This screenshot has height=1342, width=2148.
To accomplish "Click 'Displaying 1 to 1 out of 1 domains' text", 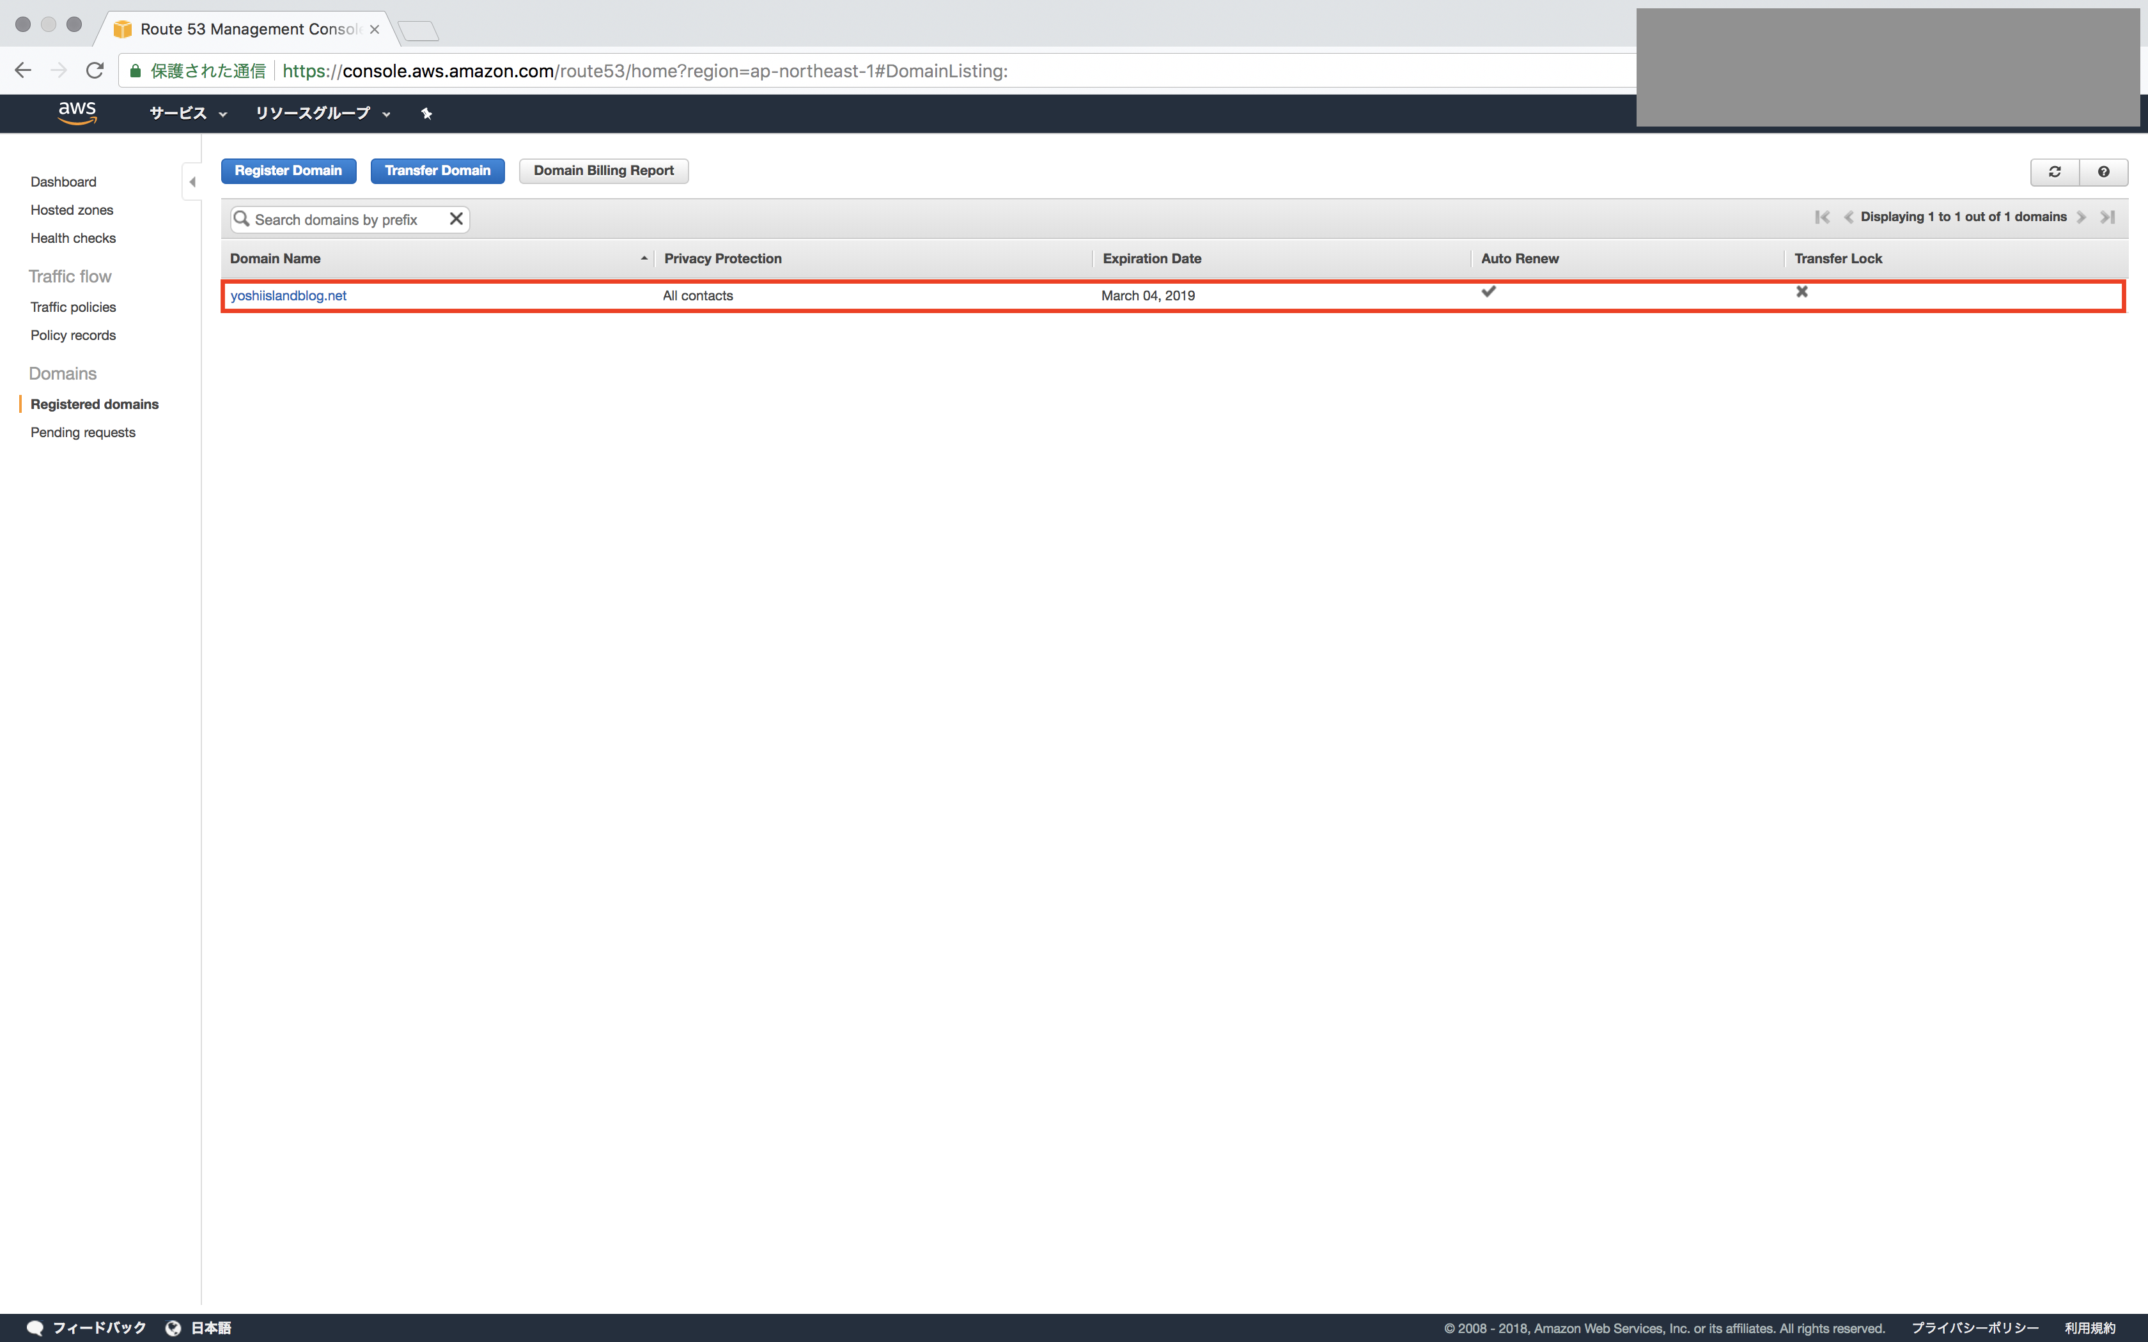I will (x=1963, y=217).
